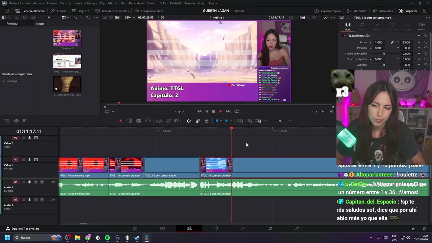
Task: Open the Mezclador panel
Action: click(x=357, y=11)
